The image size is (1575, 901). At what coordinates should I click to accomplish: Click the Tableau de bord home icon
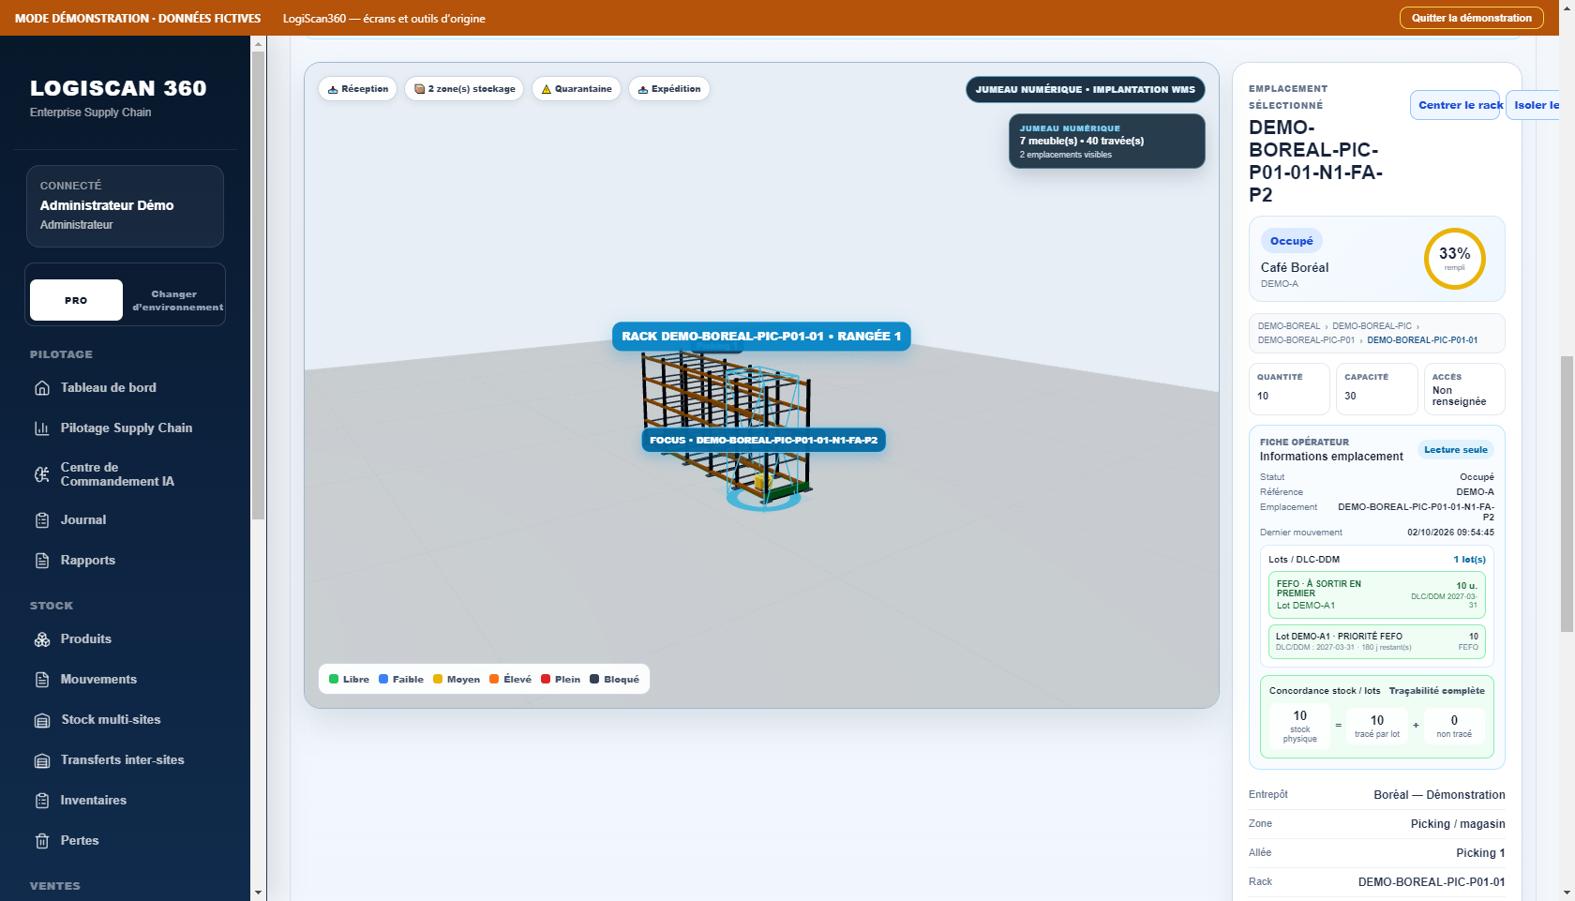tap(42, 388)
